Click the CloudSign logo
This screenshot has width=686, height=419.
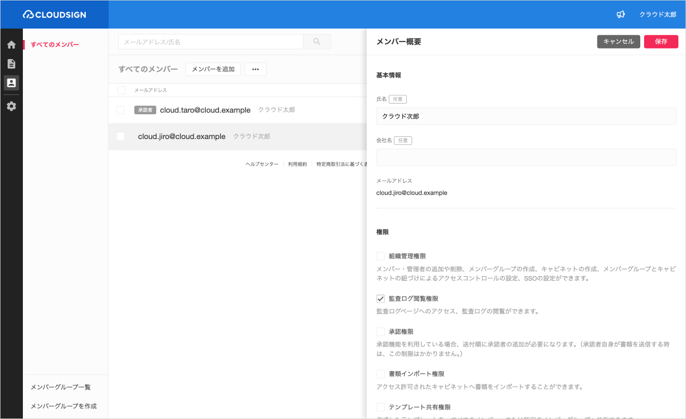tap(54, 15)
